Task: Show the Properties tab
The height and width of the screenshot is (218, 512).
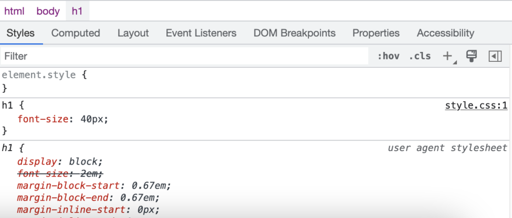Action: click(376, 33)
